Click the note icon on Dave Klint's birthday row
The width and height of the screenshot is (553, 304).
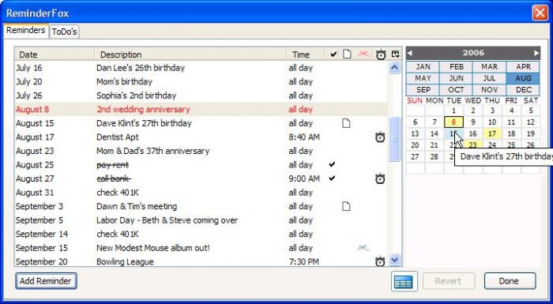pos(346,123)
